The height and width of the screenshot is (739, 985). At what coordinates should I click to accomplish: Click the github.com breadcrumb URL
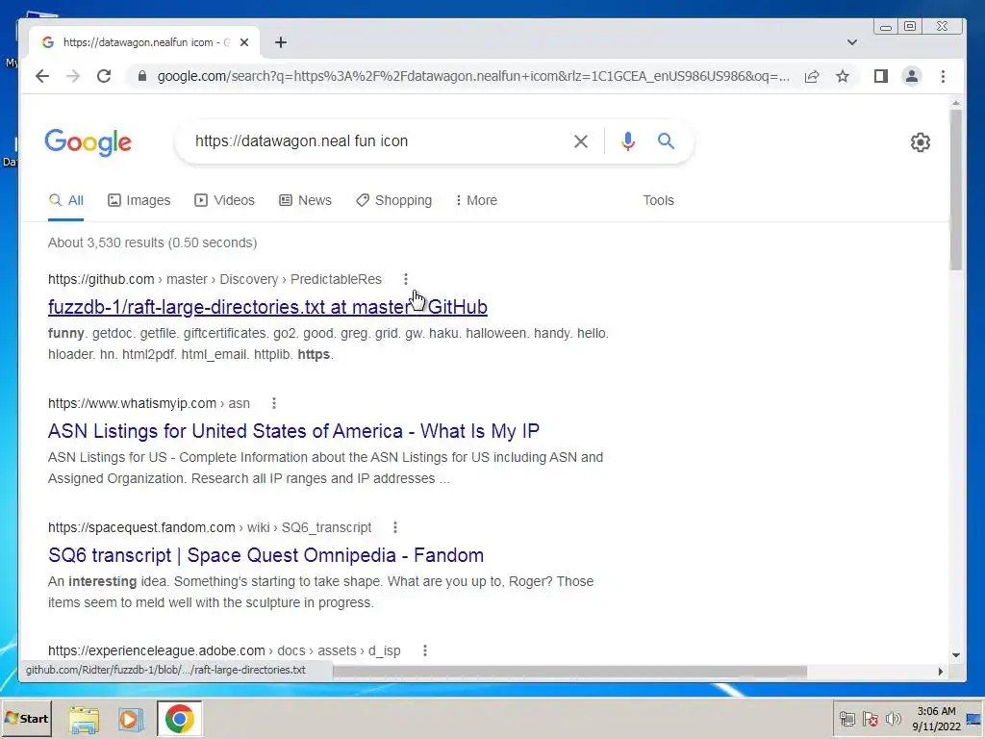(x=215, y=279)
